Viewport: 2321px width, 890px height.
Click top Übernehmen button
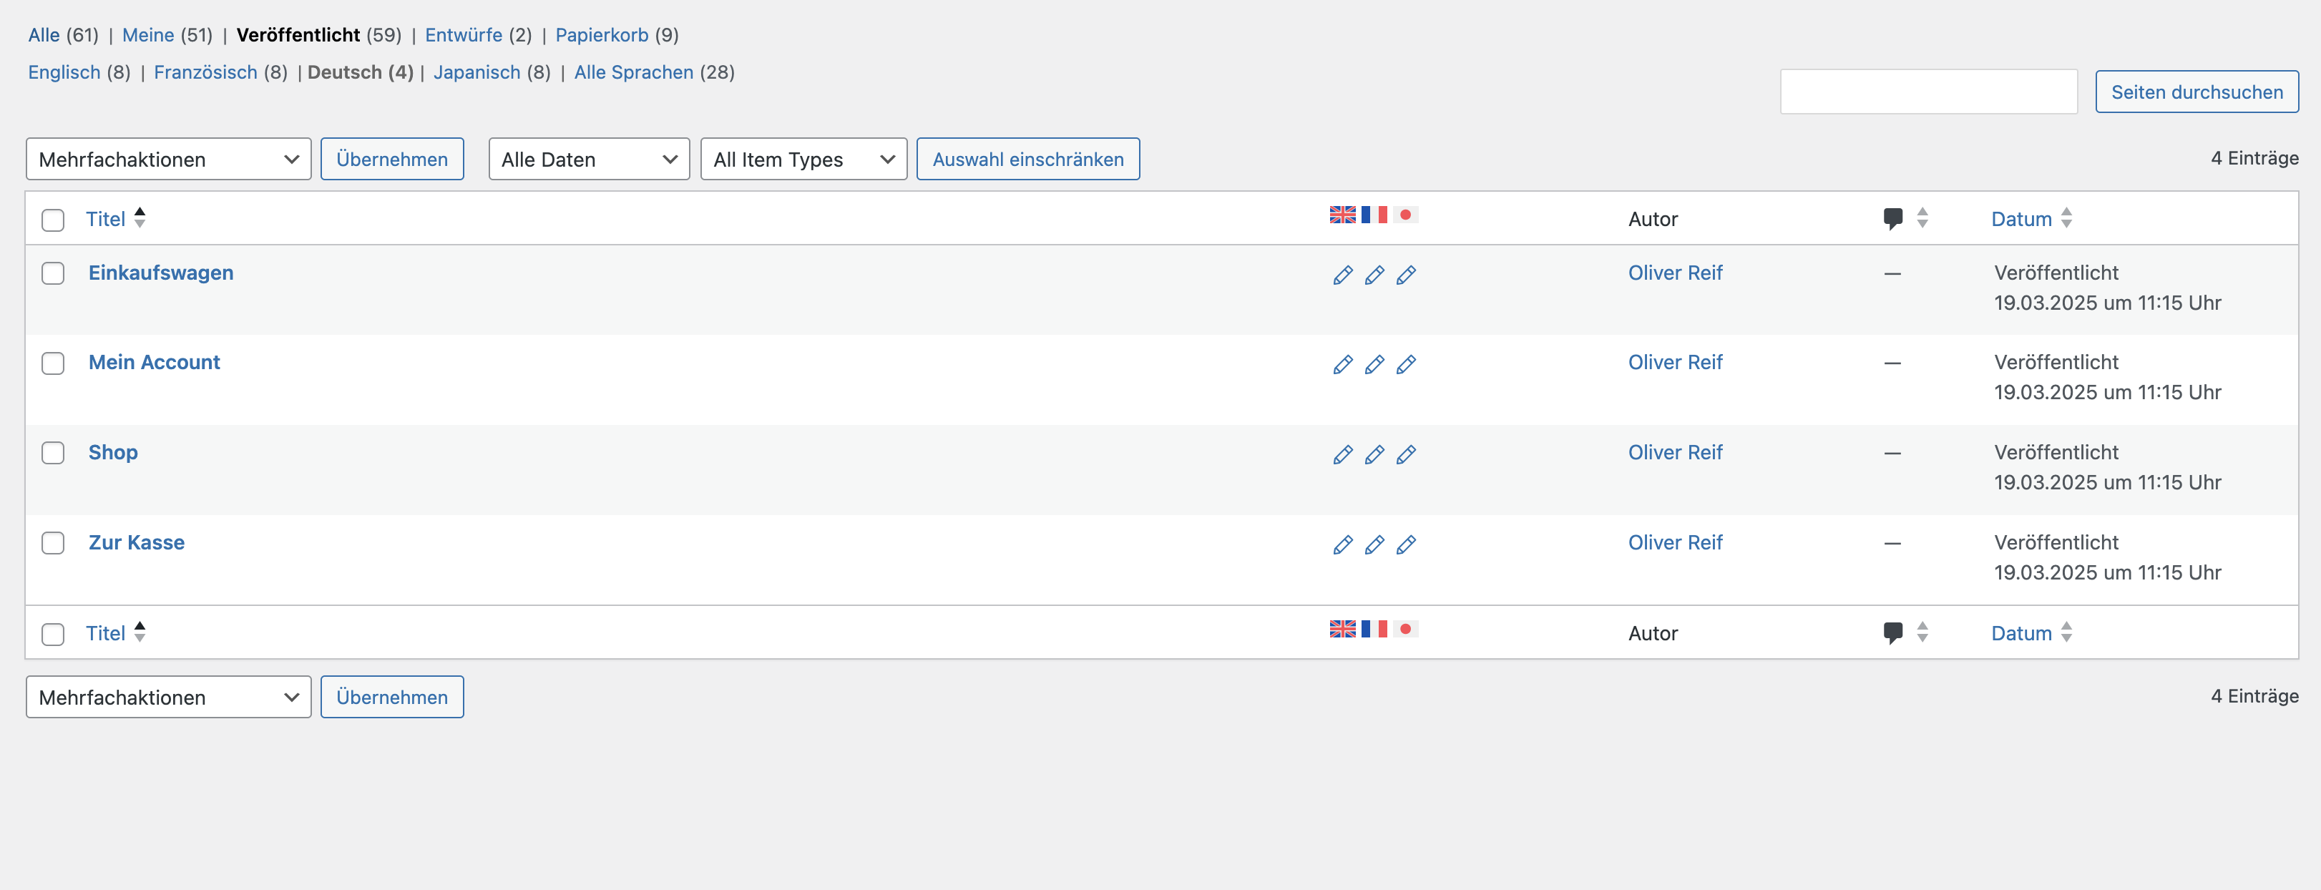point(392,160)
